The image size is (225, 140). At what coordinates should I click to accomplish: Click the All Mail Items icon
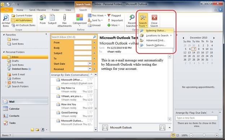coord(6,18)
